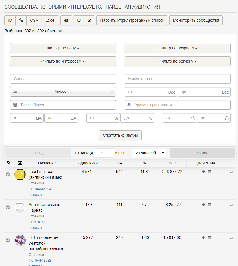Sort table by Вес column header
Screen dimensions: 238x266
(x=172, y=163)
